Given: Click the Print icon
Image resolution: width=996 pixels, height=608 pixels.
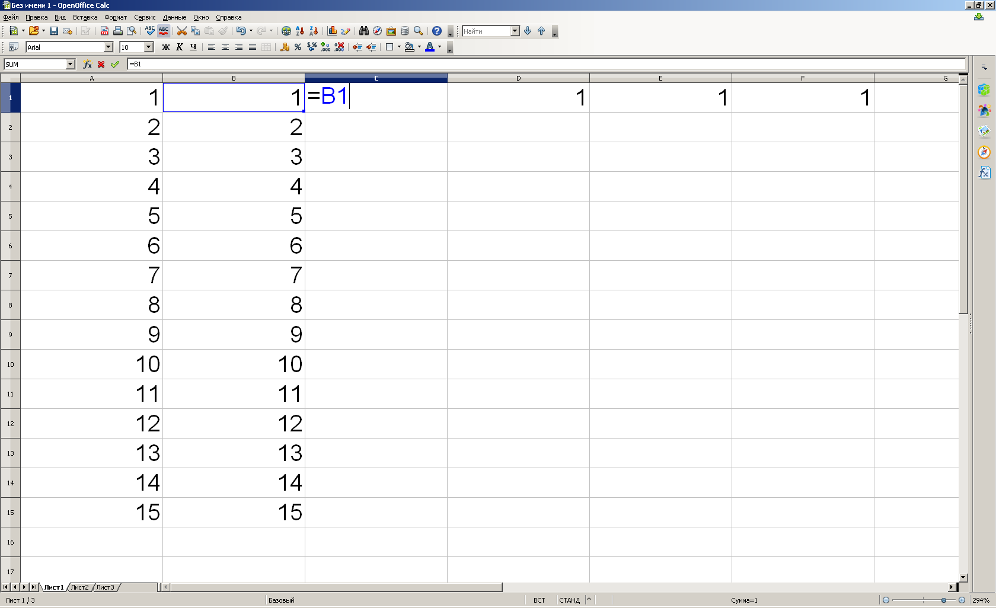Looking at the screenshot, I should coord(118,31).
